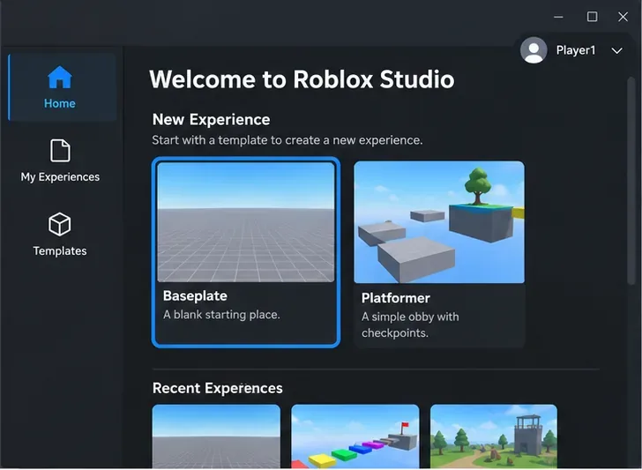Image resolution: width=642 pixels, height=470 pixels.
Task: Click the Platformer title text
Action: click(395, 298)
